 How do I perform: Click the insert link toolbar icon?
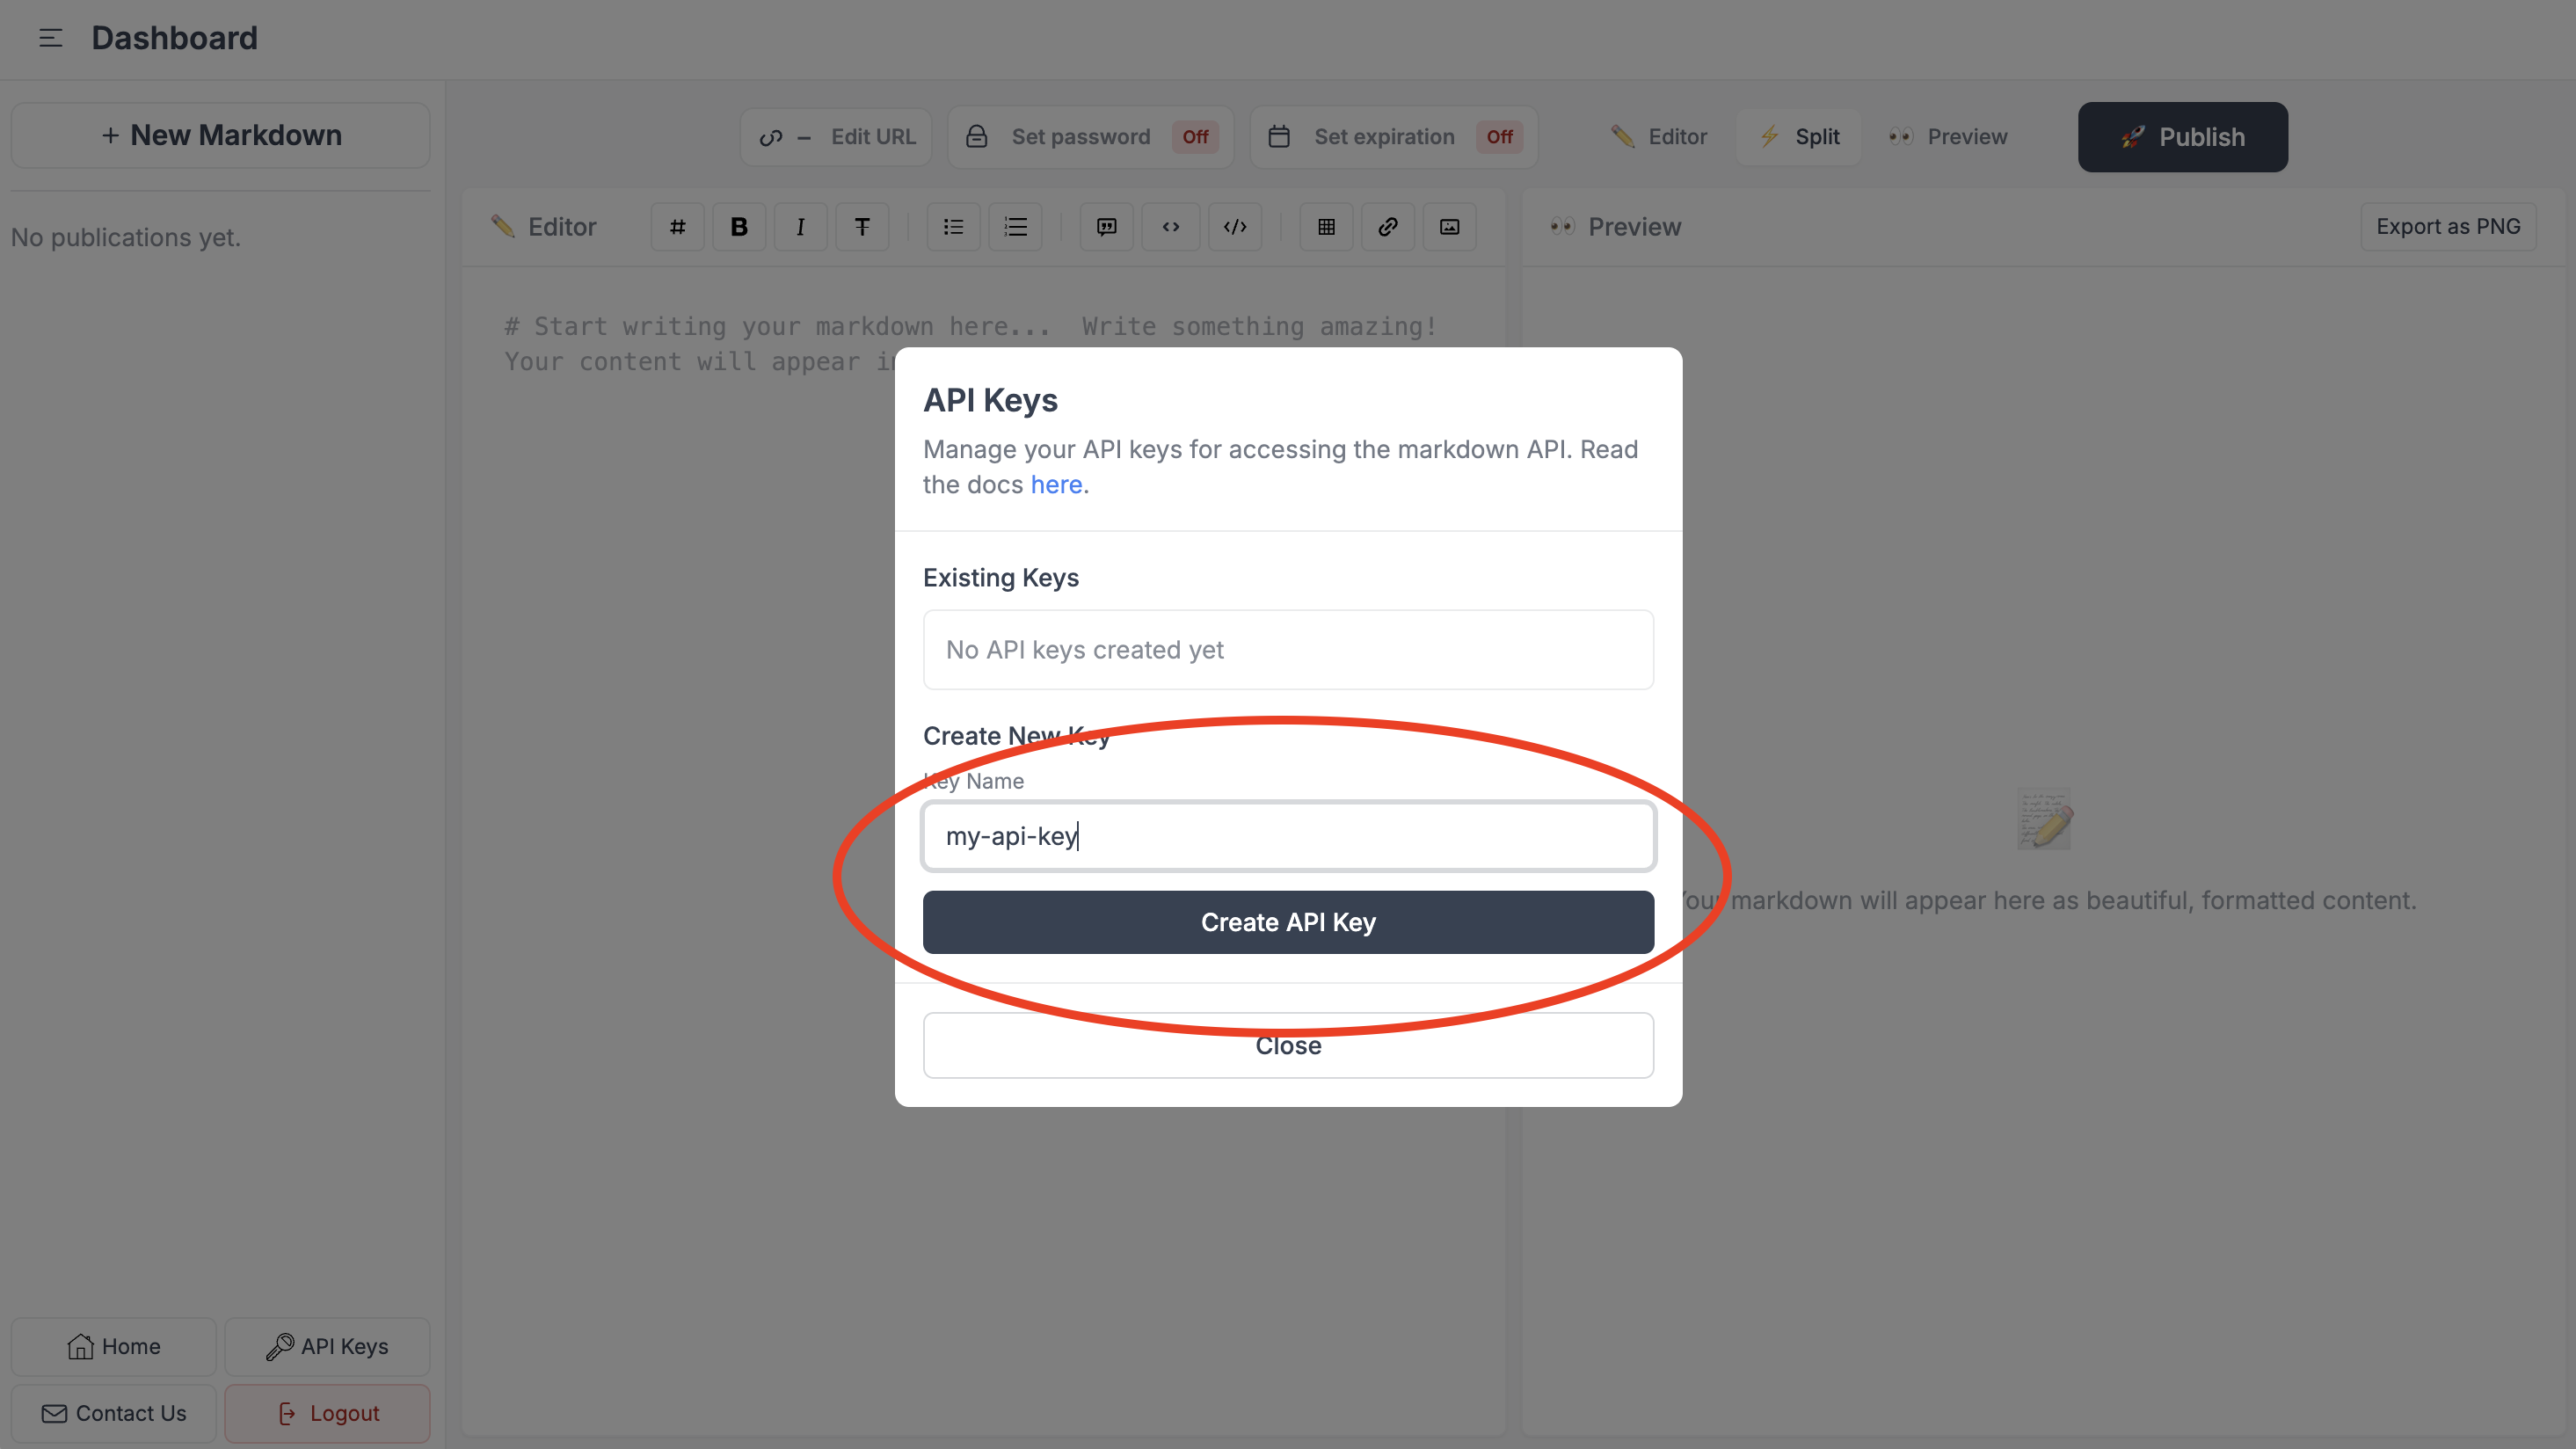[1388, 227]
